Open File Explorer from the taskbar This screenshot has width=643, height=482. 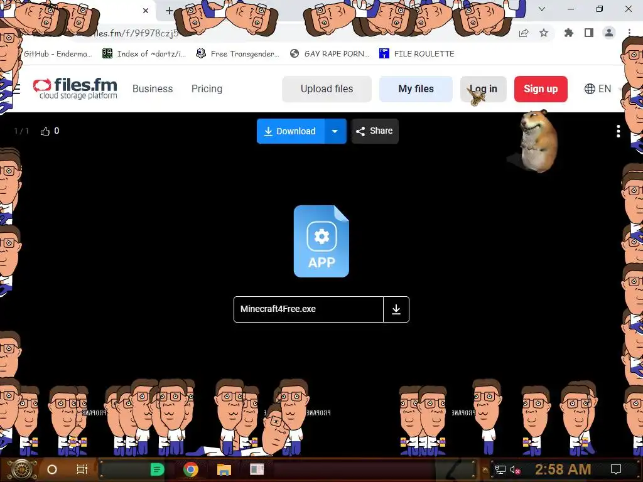point(224,469)
